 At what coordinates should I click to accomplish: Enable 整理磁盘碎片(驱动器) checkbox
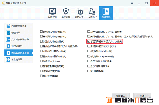click(41, 66)
